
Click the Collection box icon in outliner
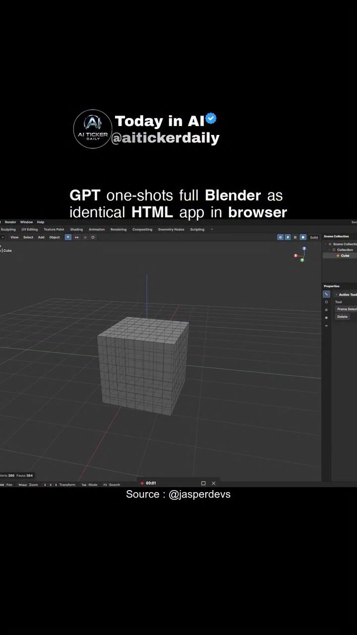click(x=334, y=250)
